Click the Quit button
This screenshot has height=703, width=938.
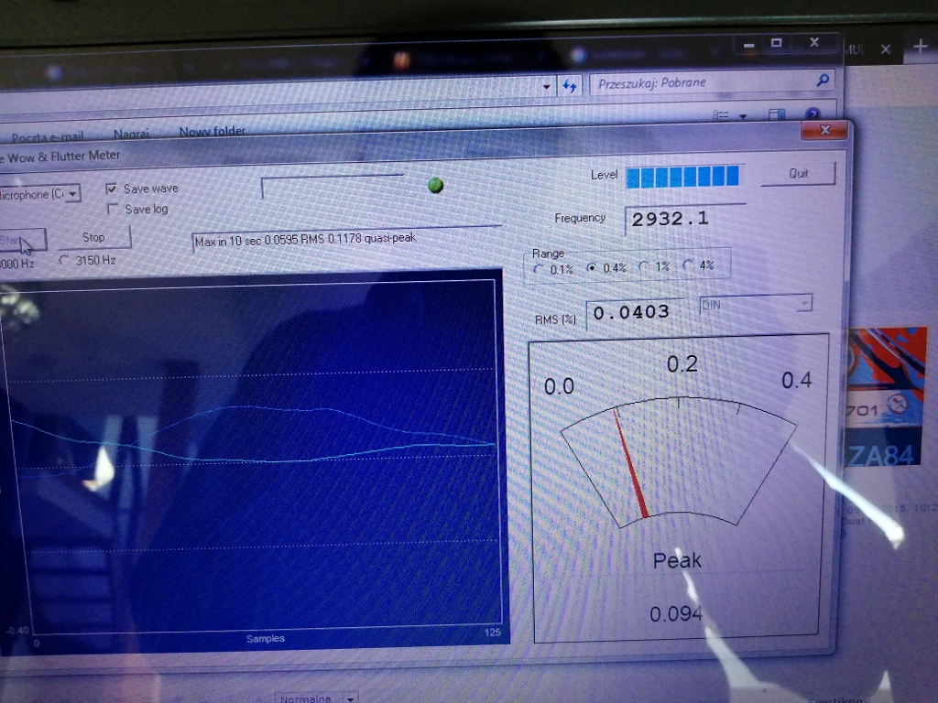point(798,173)
